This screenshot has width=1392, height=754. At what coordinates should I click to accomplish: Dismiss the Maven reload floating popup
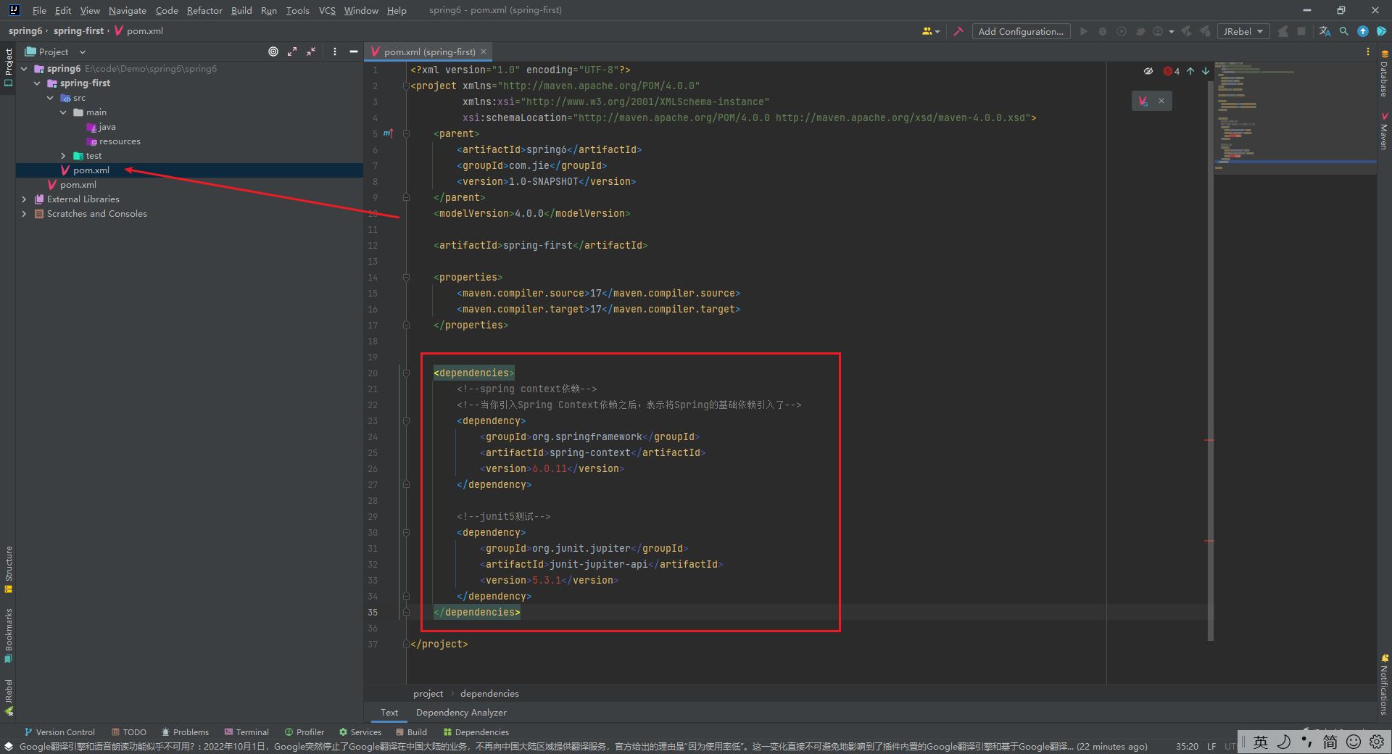pos(1161,101)
